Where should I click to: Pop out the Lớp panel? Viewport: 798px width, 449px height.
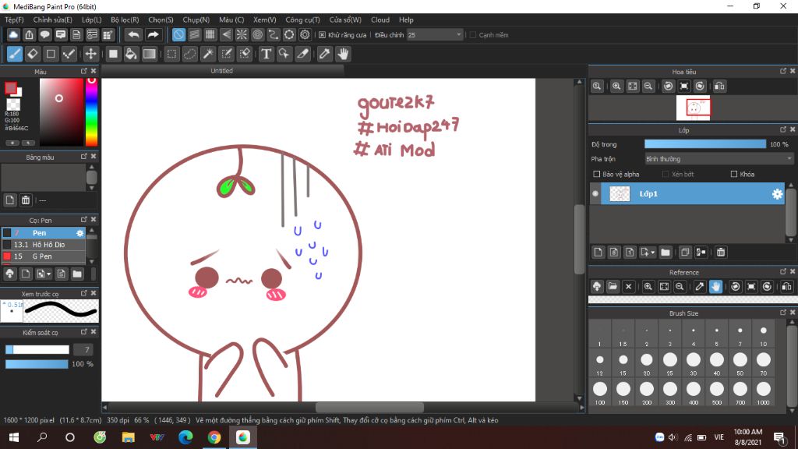(782, 130)
